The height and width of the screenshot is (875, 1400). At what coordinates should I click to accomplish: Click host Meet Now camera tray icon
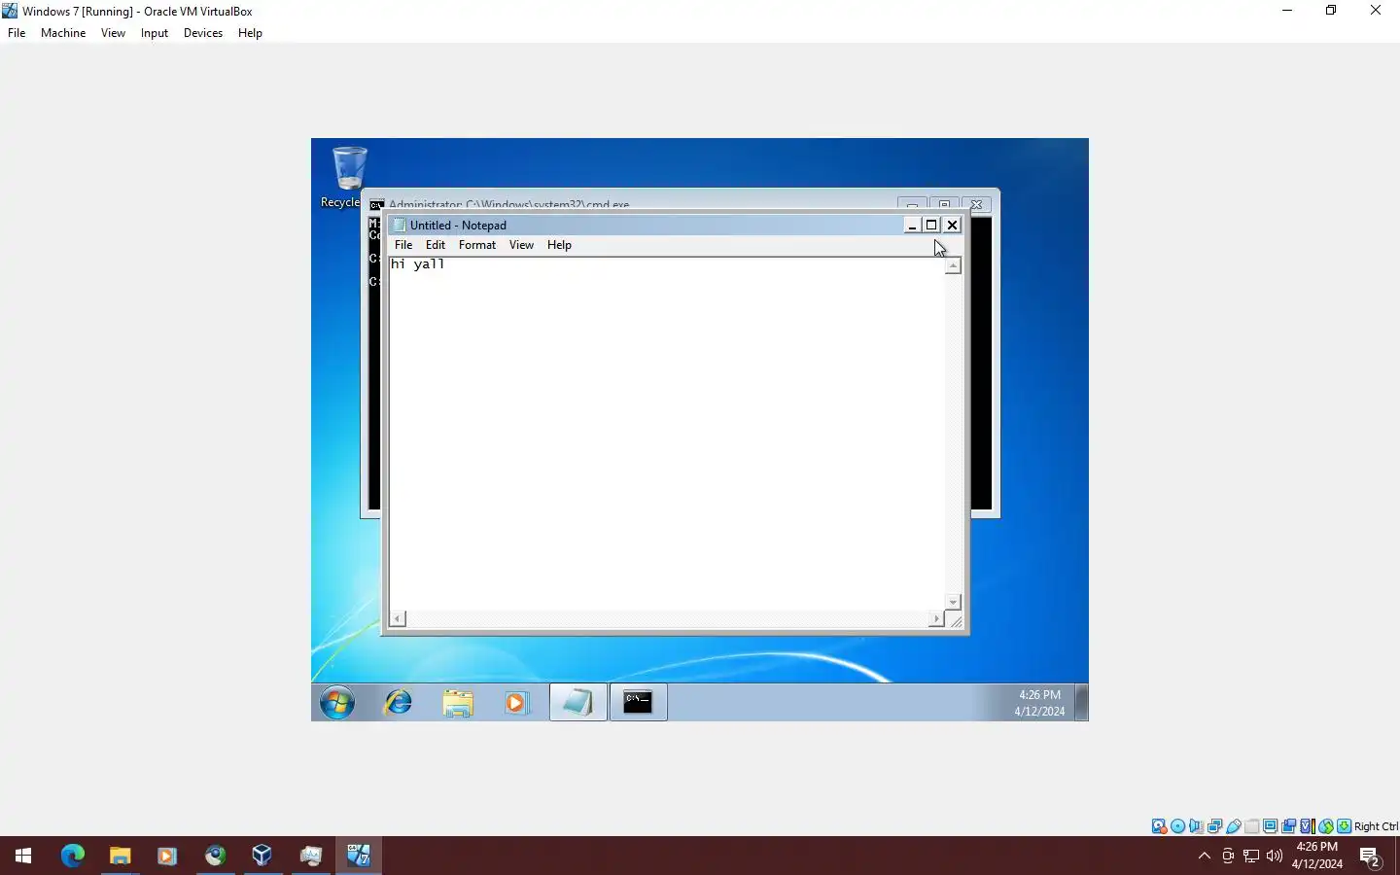click(1228, 856)
